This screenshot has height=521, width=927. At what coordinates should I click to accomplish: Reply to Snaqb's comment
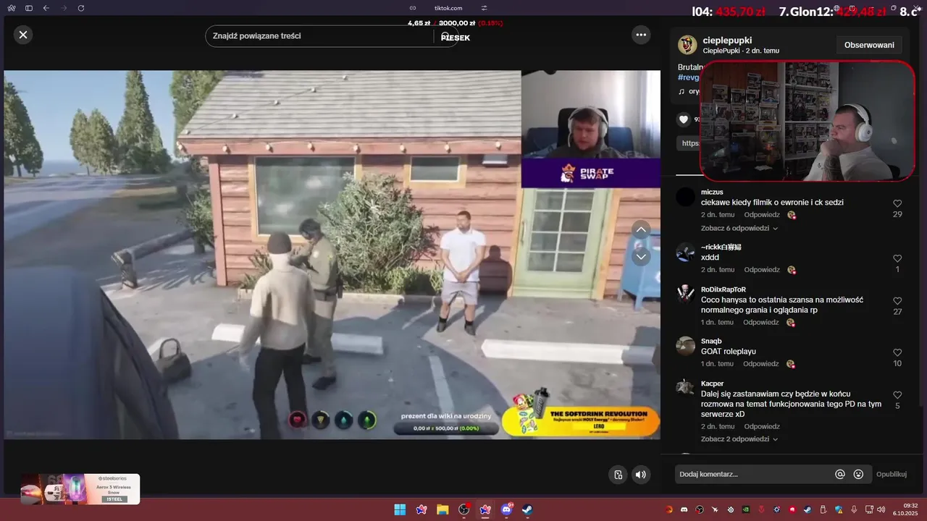pyautogui.click(x=761, y=364)
